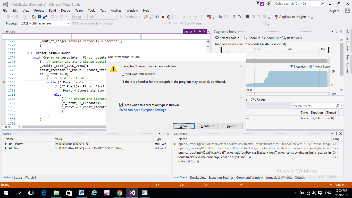Click Break and open Exception Settings link

[x=143, y=110]
